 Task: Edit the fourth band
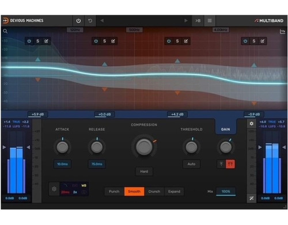tap(263, 41)
